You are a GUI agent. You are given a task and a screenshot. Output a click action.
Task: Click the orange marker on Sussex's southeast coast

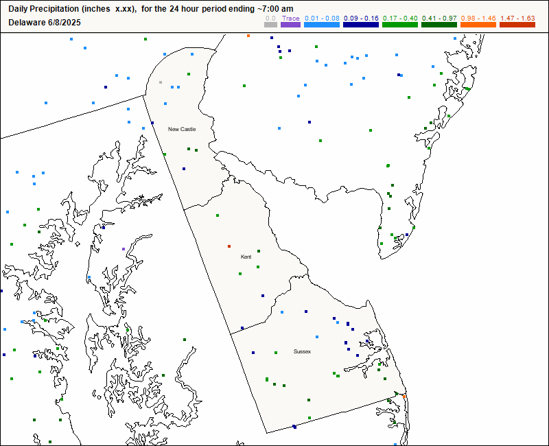[x=404, y=397]
